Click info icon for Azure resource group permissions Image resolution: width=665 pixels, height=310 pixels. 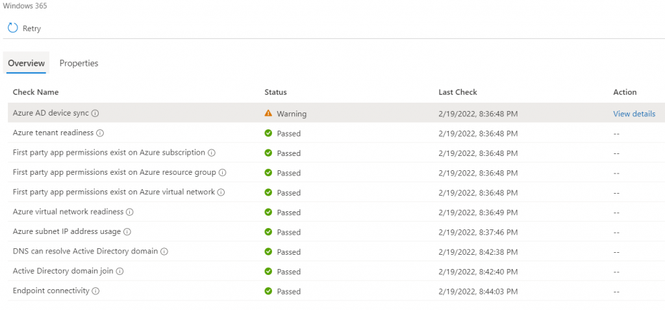[x=222, y=173]
